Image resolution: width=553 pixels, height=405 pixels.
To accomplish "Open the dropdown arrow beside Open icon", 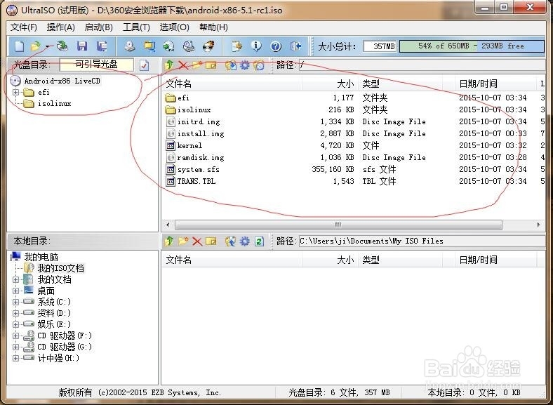I will pyautogui.click(x=48, y=46).
